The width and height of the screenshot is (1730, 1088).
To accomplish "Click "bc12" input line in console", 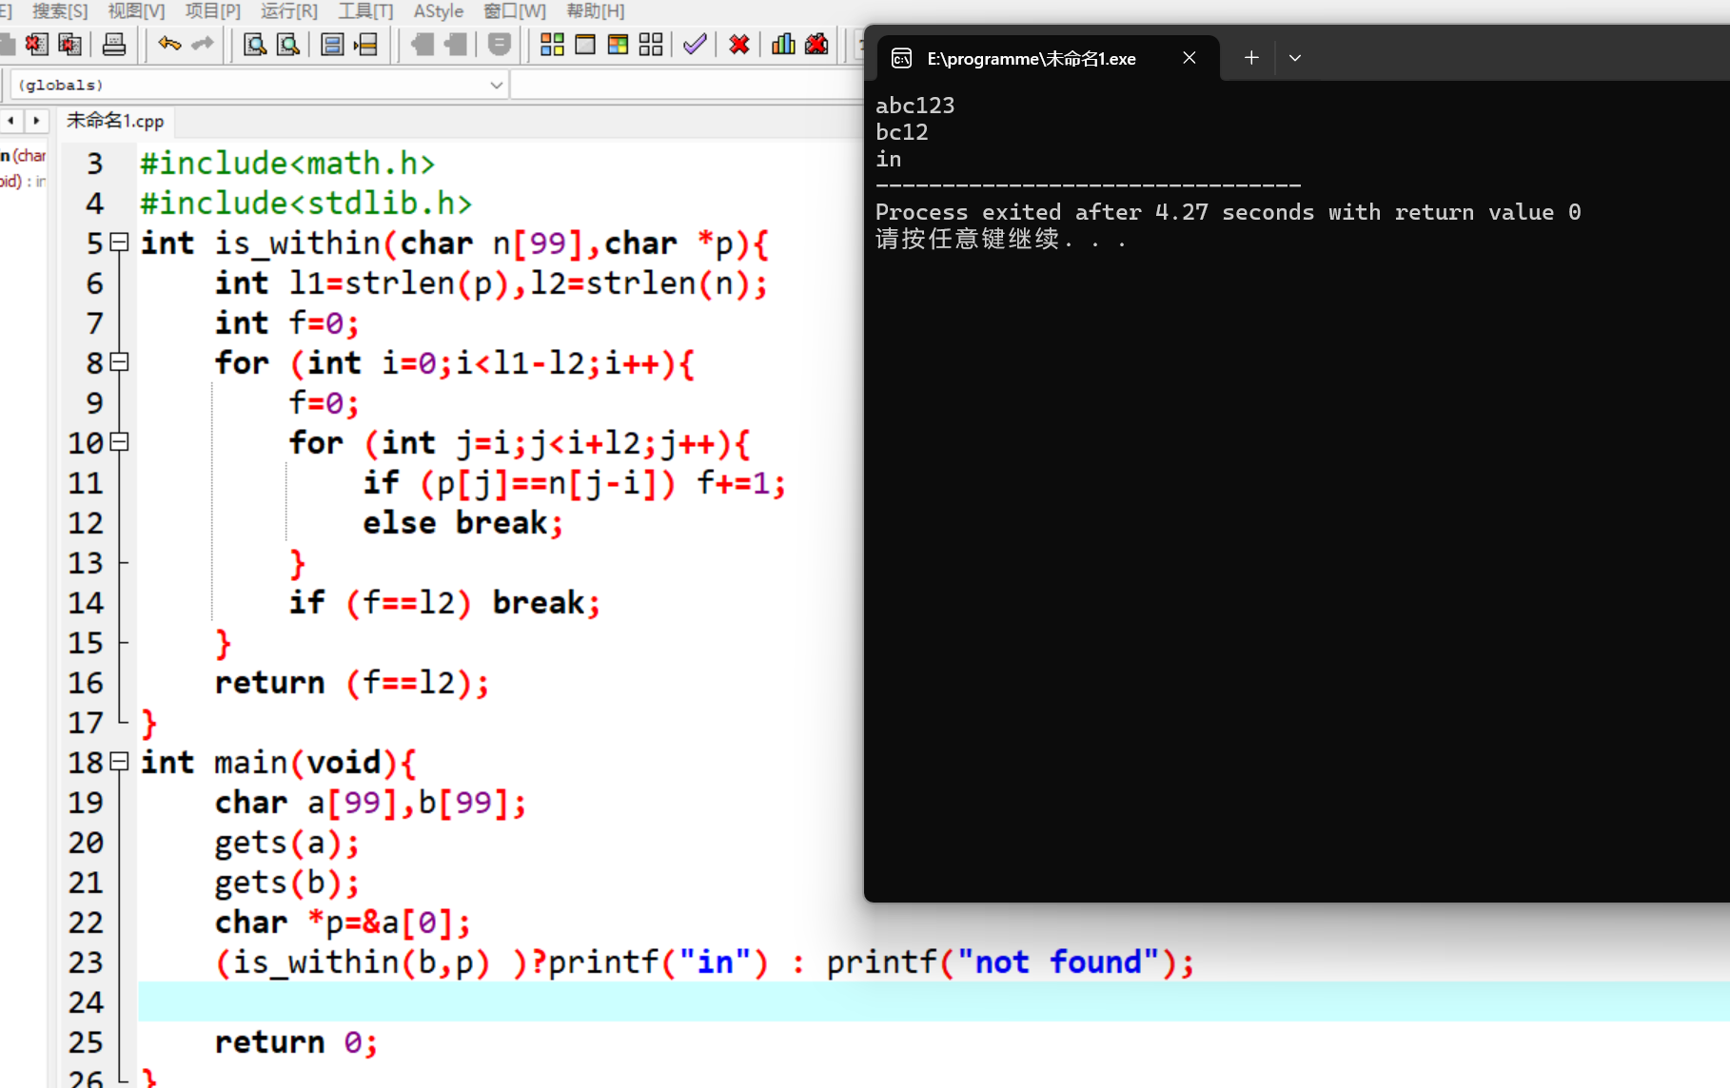I will point(902,131).
